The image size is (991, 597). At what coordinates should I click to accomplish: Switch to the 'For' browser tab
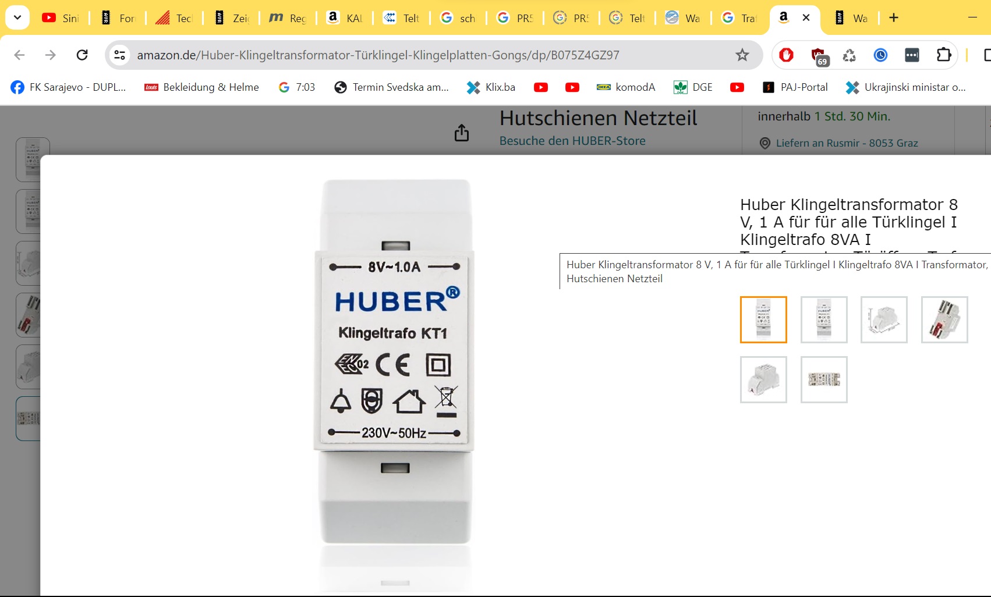118,18
